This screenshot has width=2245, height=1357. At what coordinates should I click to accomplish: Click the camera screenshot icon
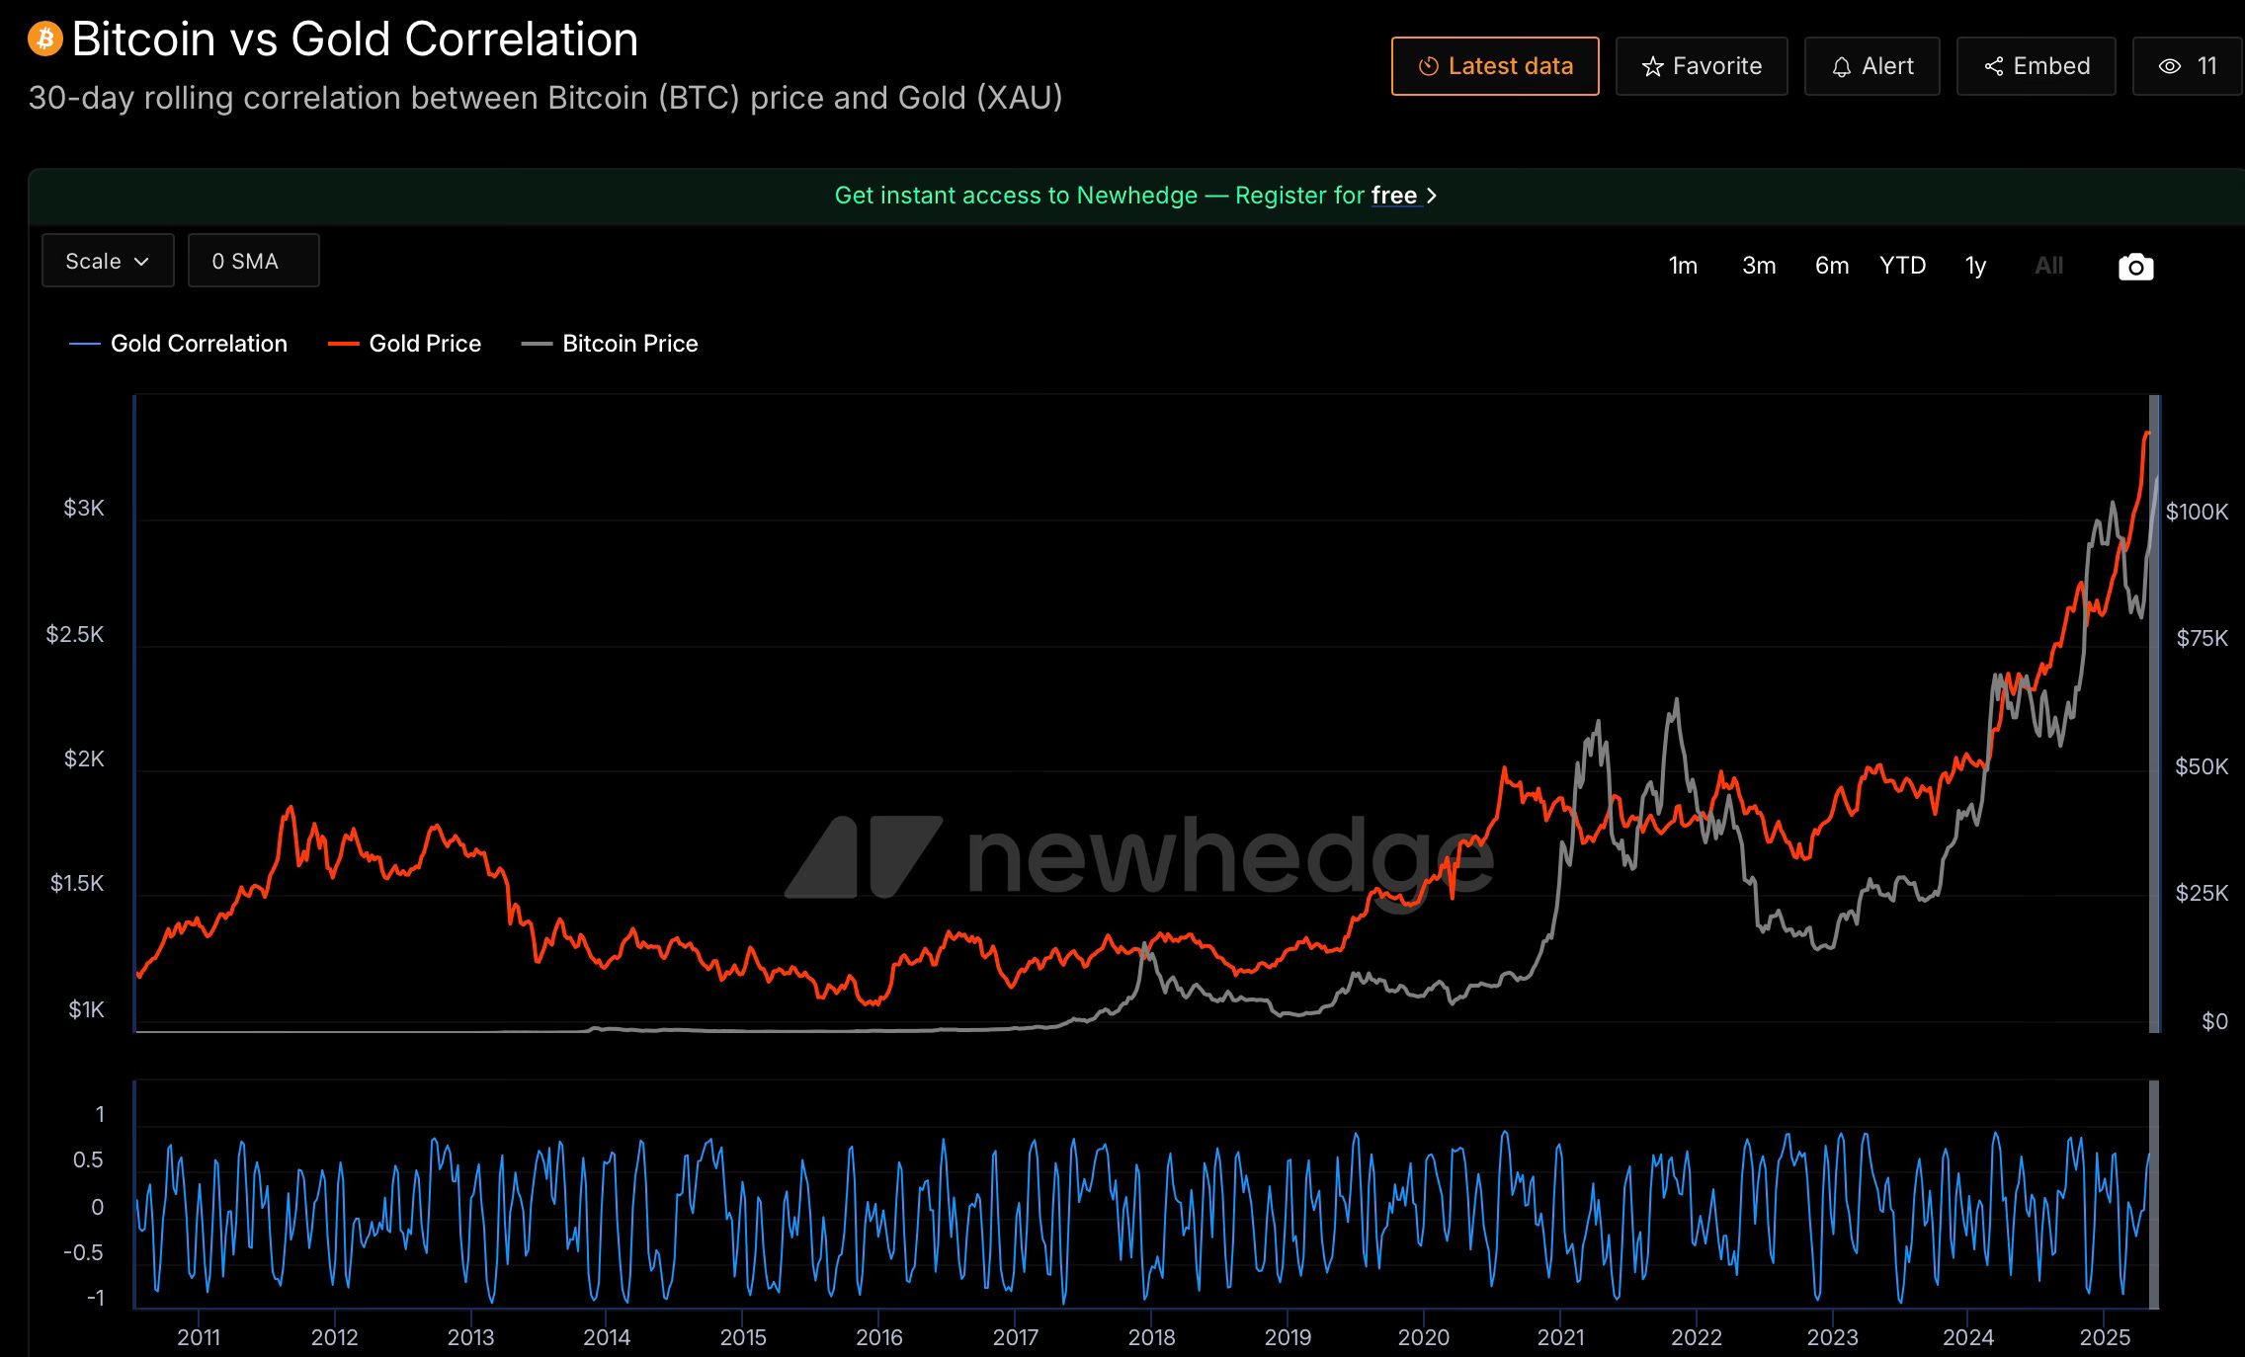[2135, 267]
